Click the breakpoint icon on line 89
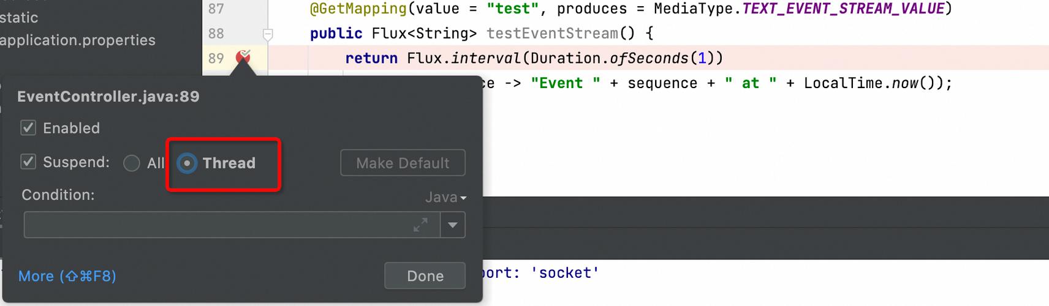Screen dimensions: 1049x306 243,58
